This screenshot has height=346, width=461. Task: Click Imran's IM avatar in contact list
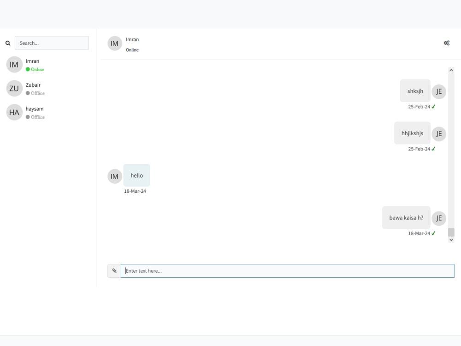click(x=14, y=65)
